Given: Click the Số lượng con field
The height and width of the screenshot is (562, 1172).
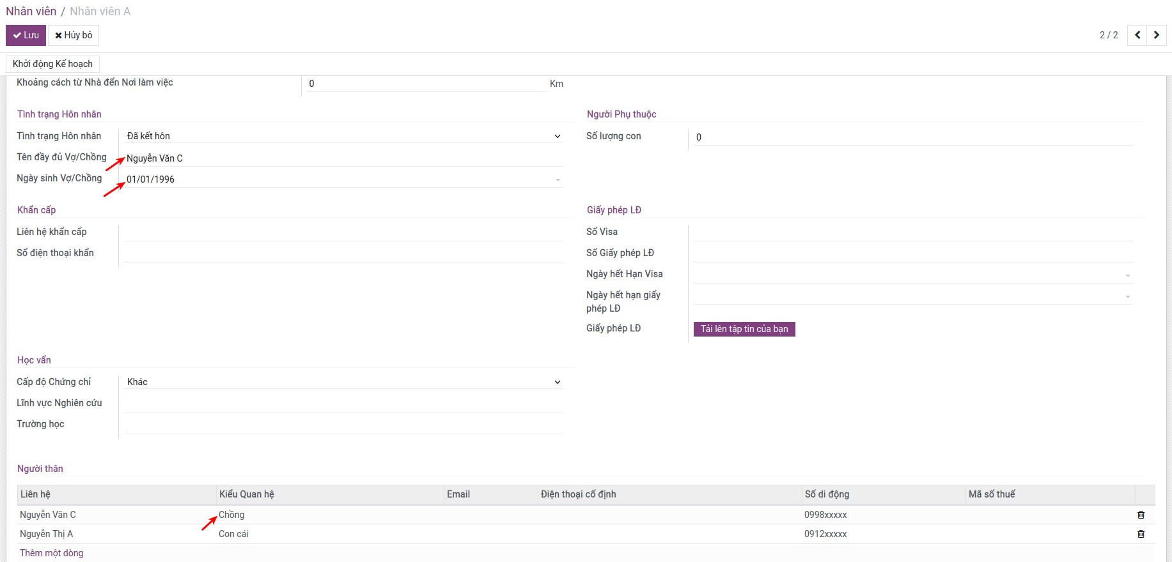Looking at the screenshot, I should (912, 137).
